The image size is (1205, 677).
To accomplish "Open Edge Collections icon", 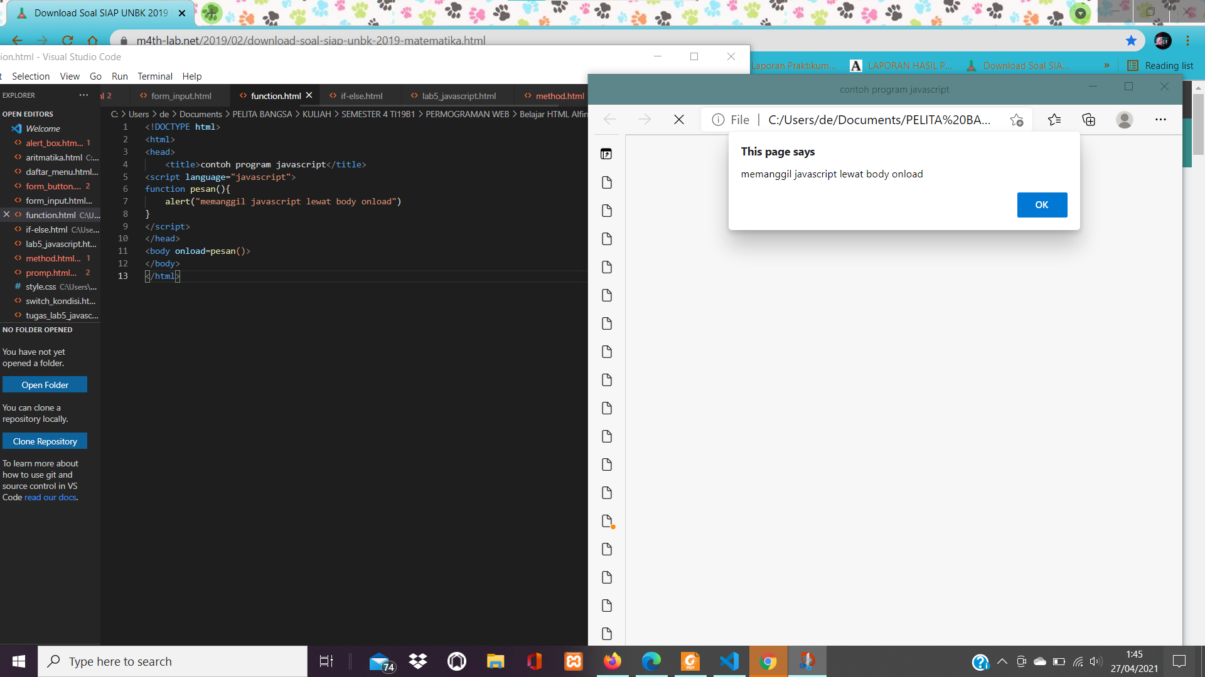I will [1088, 120].
